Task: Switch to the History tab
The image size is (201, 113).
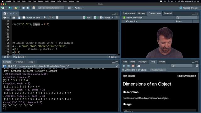Action: point(142,13)
